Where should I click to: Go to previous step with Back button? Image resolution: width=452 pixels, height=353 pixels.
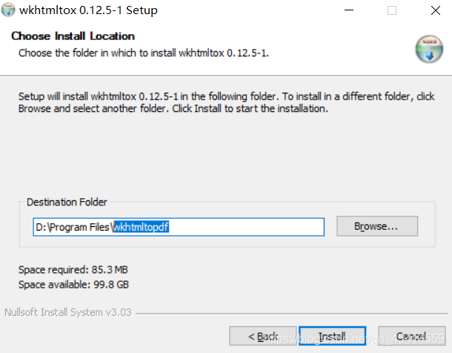263,337
